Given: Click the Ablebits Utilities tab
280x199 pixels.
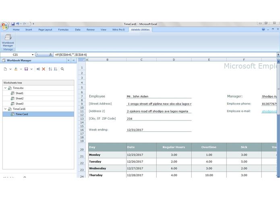Looking at the screenshot, I should pyautogui.click(x=140, y=30).
